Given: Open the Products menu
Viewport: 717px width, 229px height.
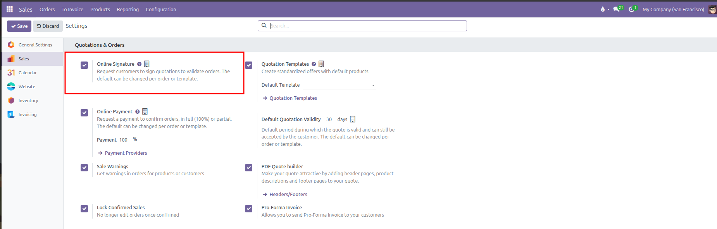Looking at the screenshot, I should click(x=100, y=9).
